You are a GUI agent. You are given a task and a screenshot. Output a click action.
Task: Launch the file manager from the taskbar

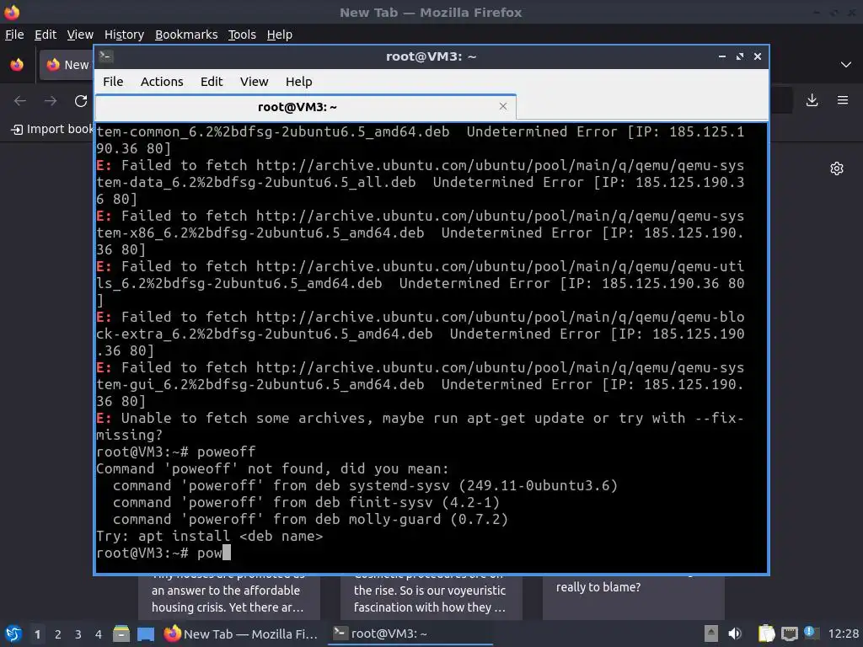pos(121,634)
